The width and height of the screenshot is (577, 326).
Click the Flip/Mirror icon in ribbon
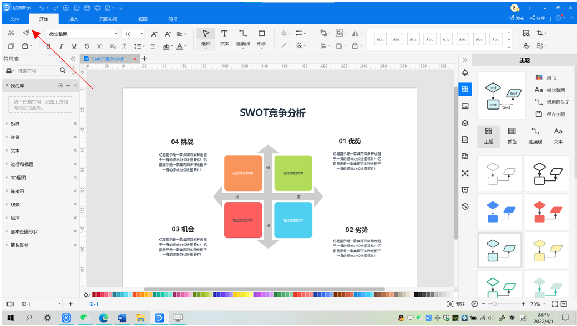pyautogui.click(x=355, y=33)
